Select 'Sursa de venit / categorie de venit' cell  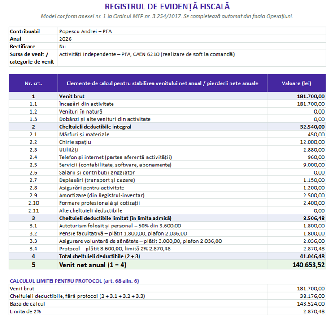point(33,58)
